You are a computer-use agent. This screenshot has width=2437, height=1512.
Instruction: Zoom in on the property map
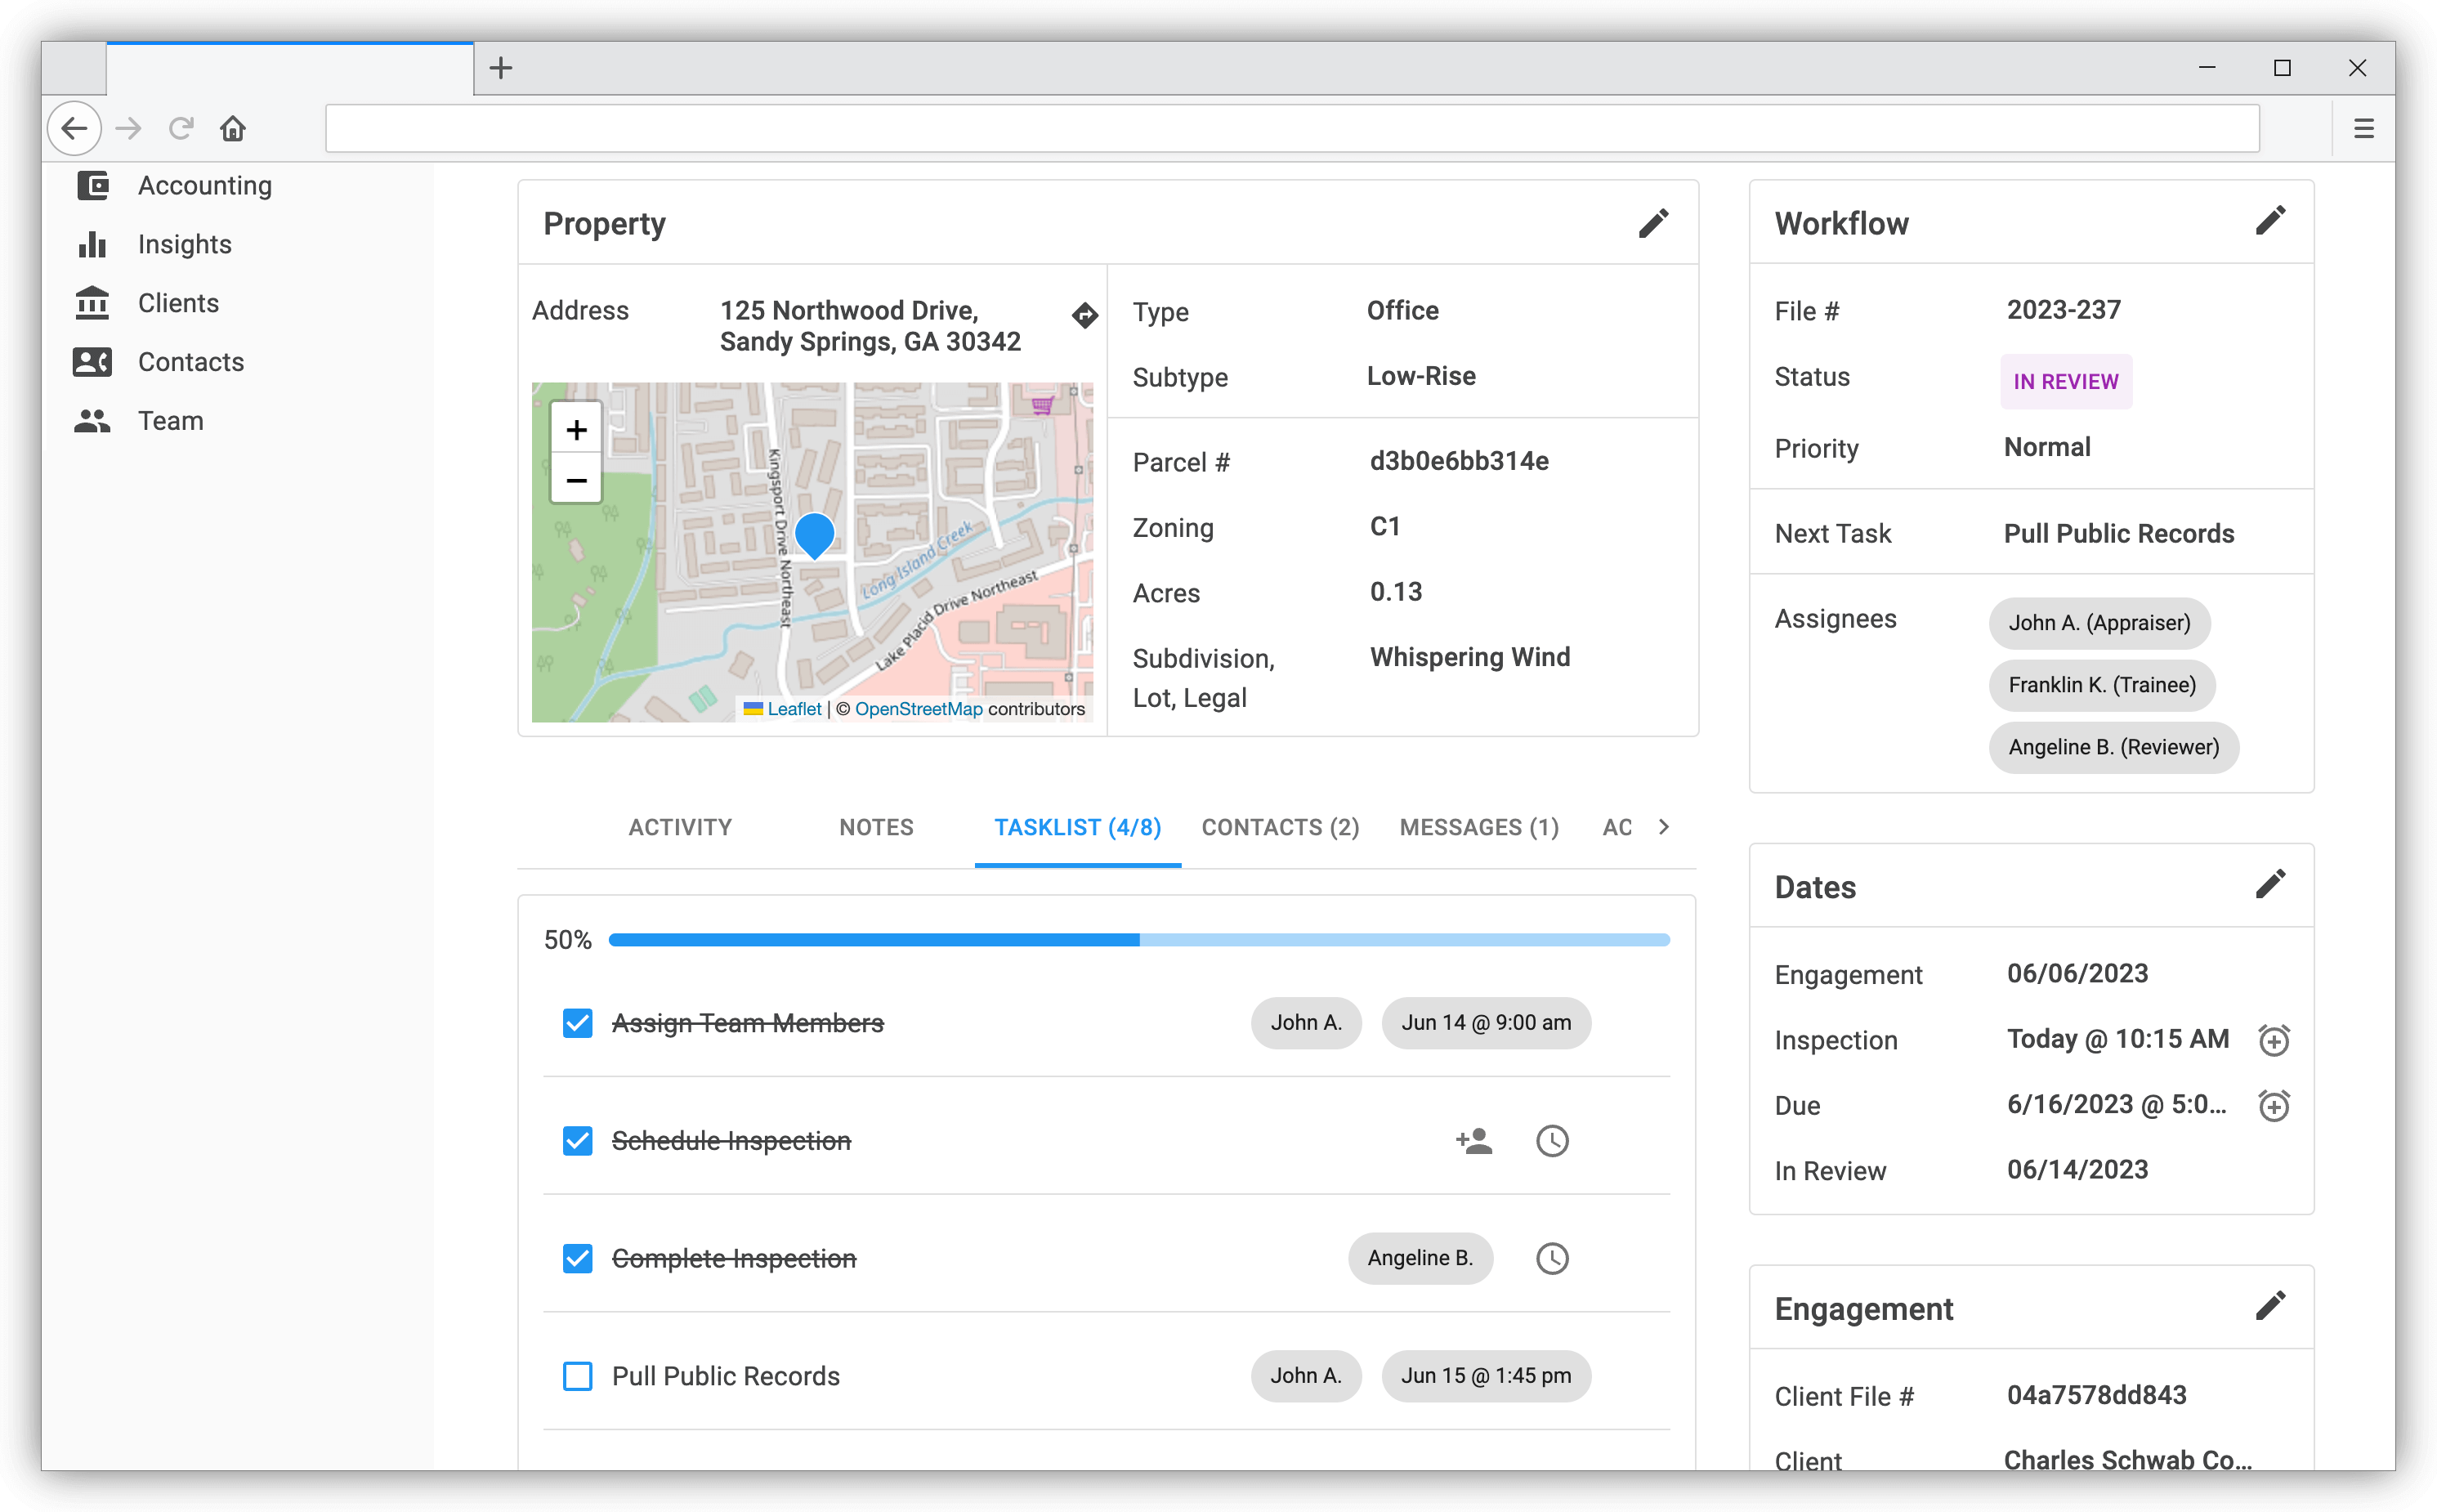click(x=576, y=430)
